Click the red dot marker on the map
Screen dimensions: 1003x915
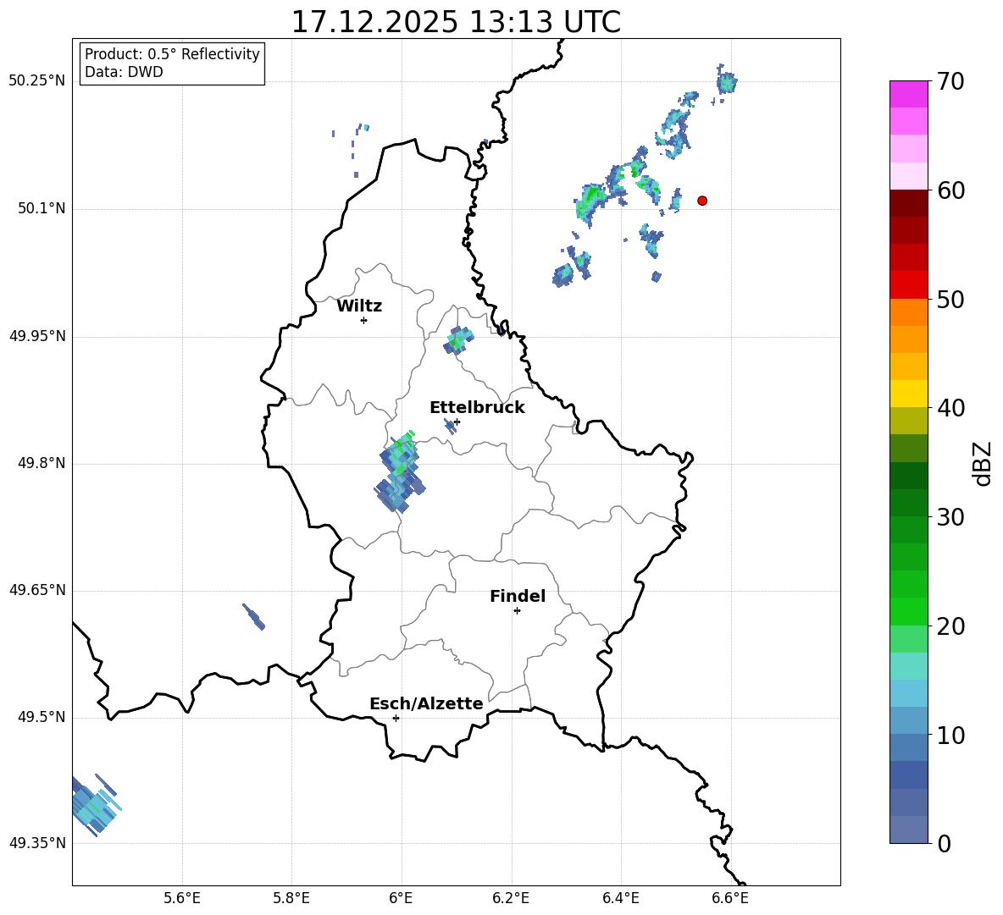pyautogui.click(x=702, y=201)
